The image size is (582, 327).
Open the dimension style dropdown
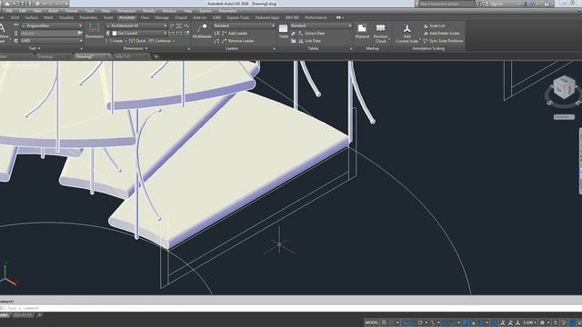point(136,26)
